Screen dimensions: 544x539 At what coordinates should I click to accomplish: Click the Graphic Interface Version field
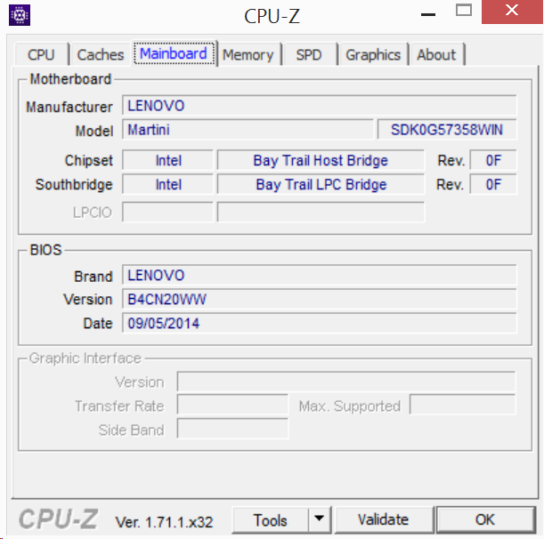(x=346, y=382)
